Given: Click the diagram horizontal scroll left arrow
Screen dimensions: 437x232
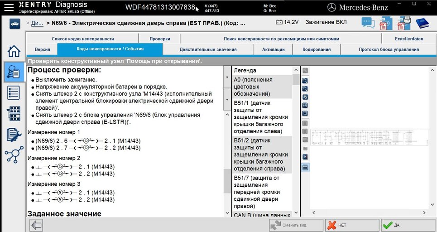Looking at the screenshot, I should pos(313,213).
